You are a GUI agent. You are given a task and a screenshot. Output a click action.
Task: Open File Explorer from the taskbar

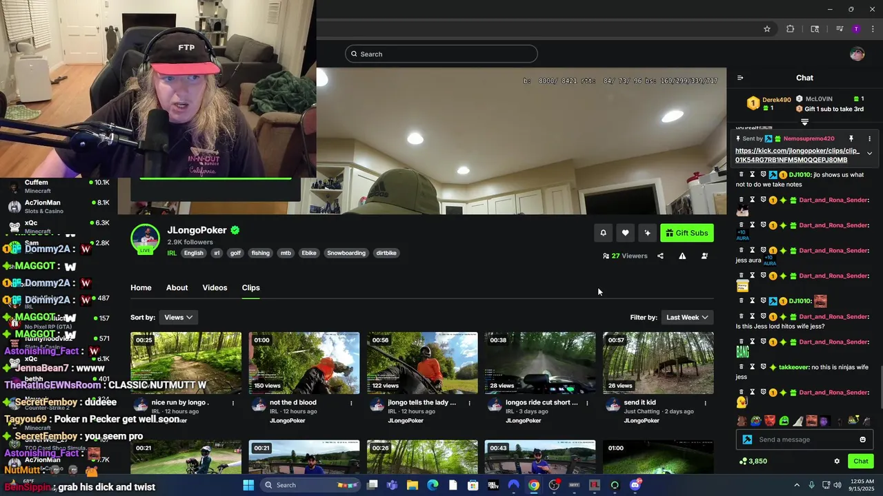pyautogui.click(x=413, y=485)
